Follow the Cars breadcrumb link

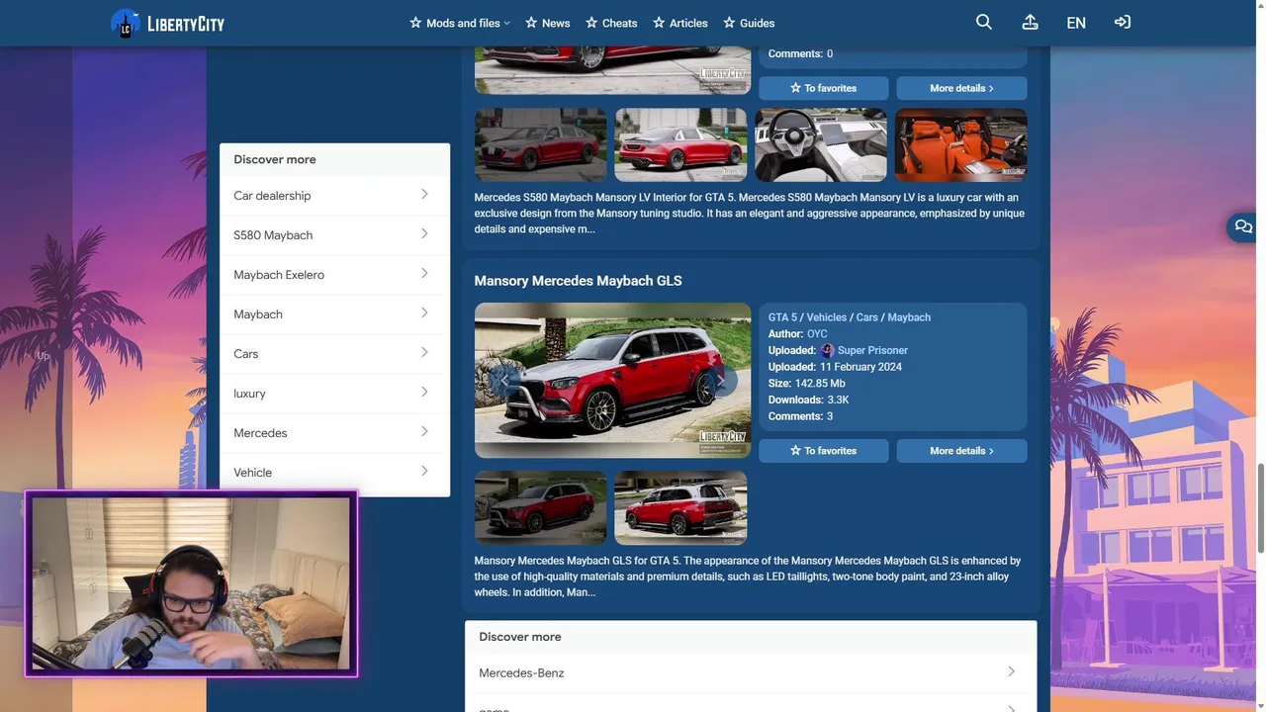(x=867, y=317)
